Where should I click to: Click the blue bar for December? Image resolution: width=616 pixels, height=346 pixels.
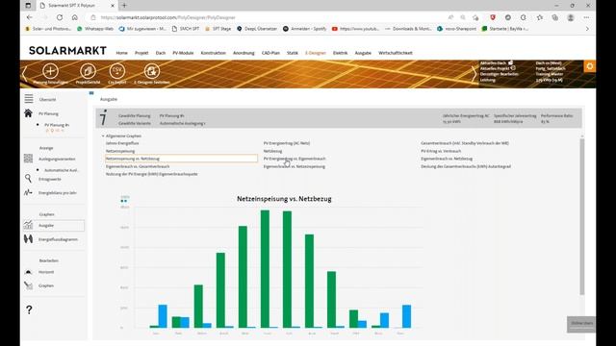[406, 316]
